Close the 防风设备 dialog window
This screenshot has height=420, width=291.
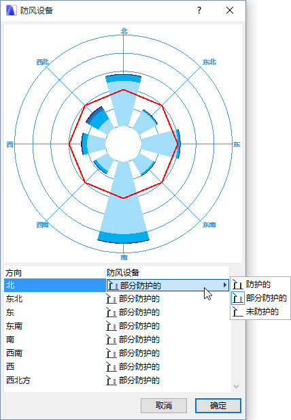(230, 10)
